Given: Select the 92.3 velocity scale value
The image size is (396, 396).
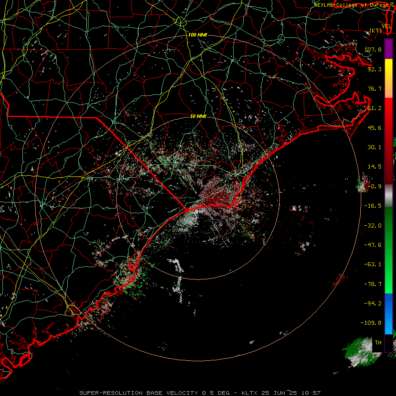Looking at the screenshot, I should point(374,69).
